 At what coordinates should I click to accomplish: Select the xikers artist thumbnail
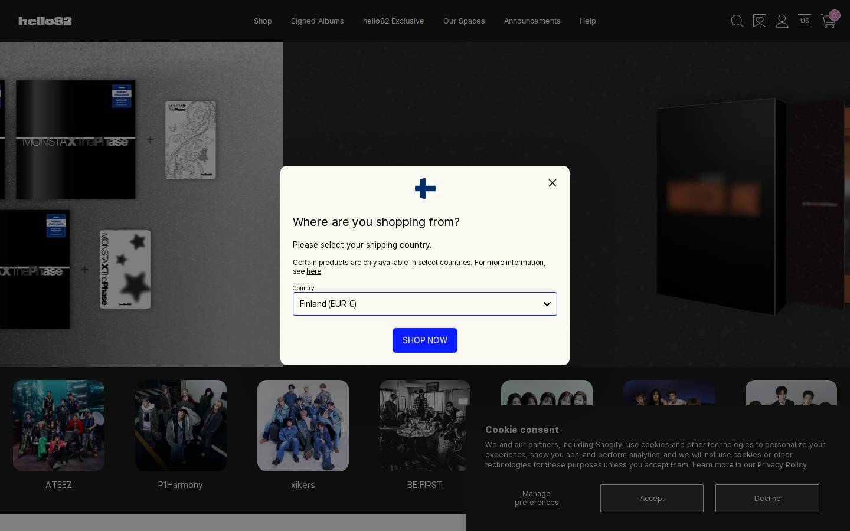(303, 425)
